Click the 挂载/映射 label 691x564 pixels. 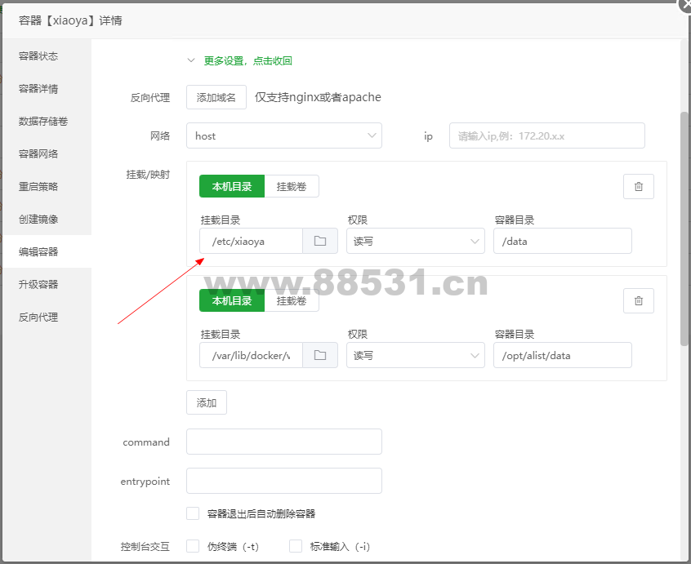pos(148,175)
